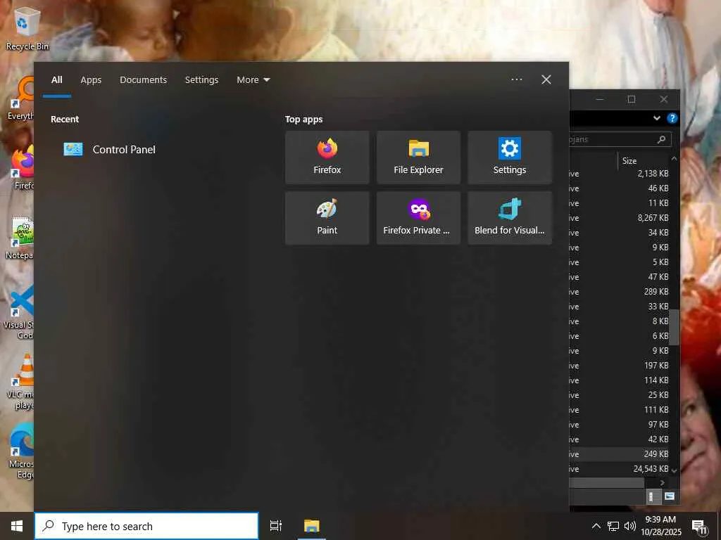Select the Visual Studio Code desktop shortcut
The image size is (721, 540).
pos(19,312)
